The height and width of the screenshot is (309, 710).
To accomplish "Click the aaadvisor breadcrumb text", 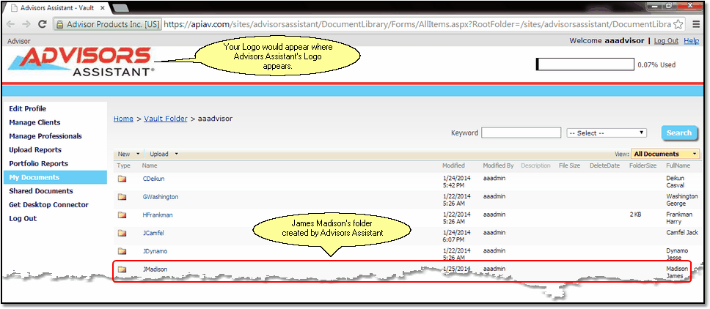I will click(x=215, y=119).
